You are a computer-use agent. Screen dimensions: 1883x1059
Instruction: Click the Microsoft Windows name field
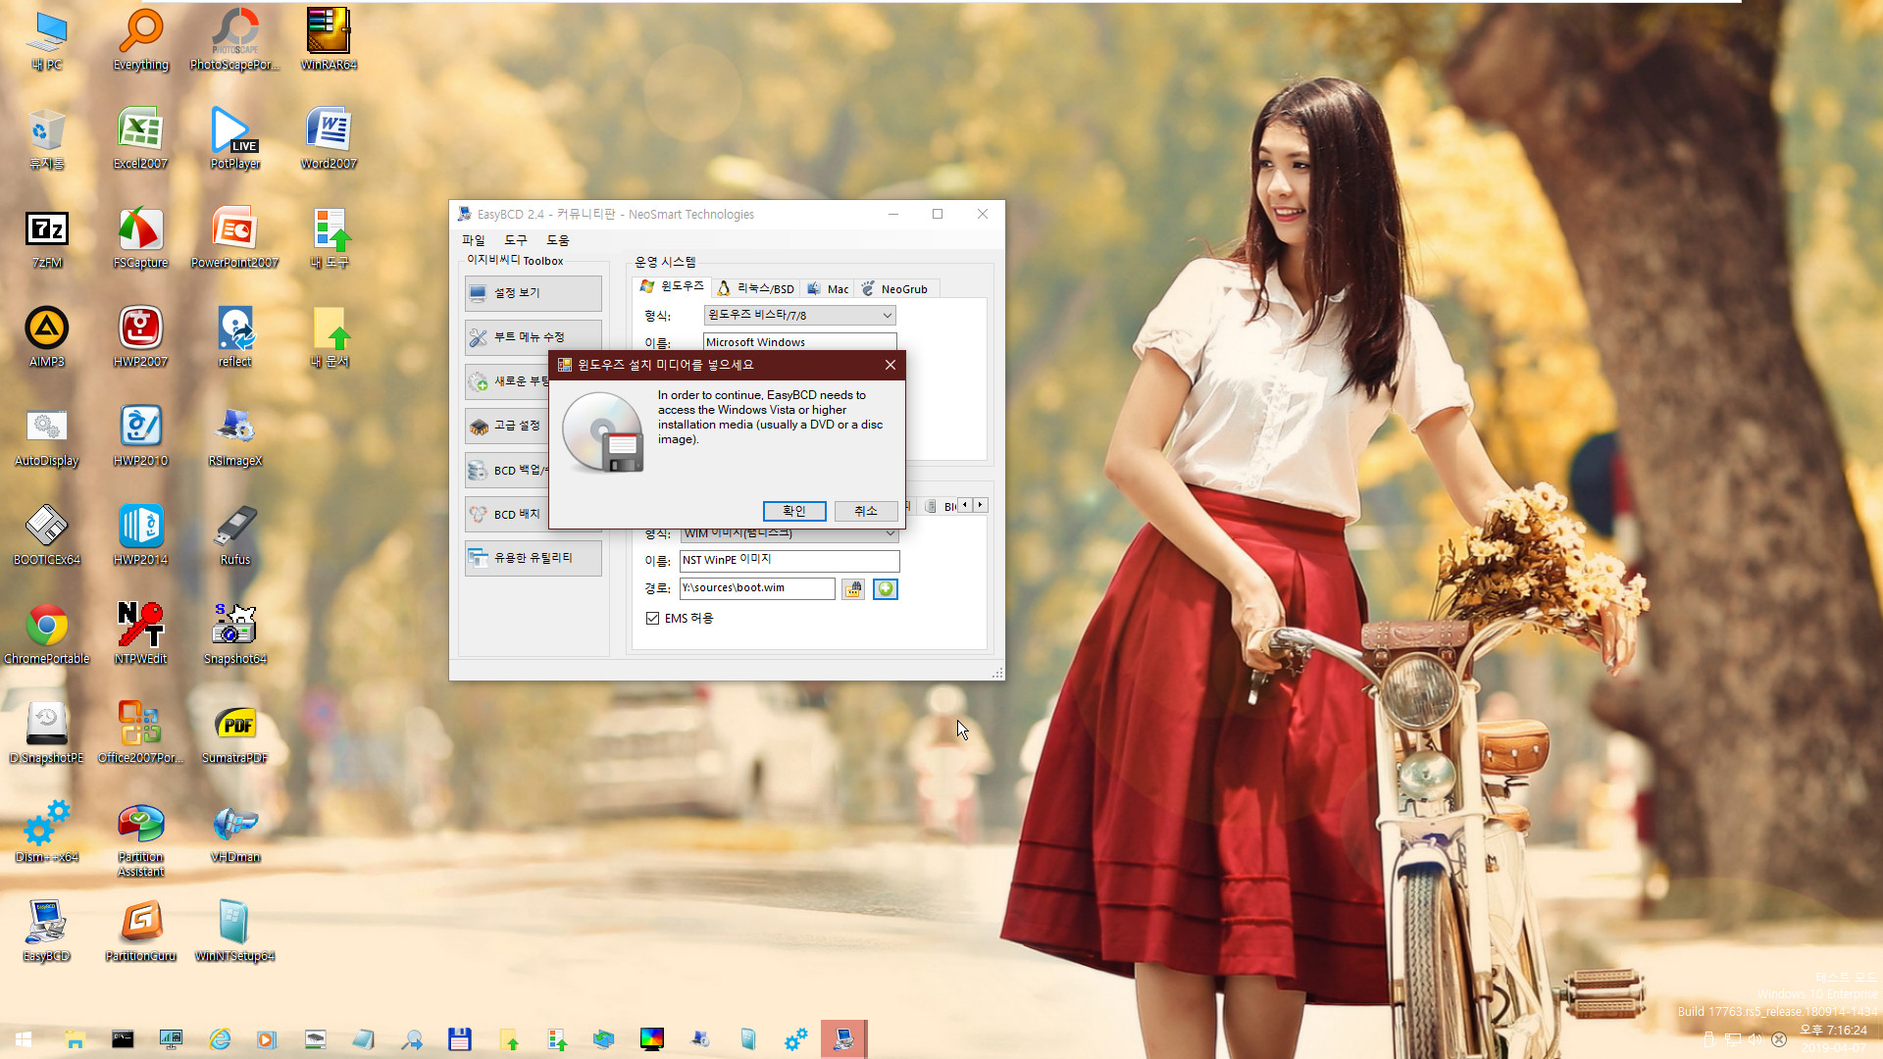coord(799,342)
